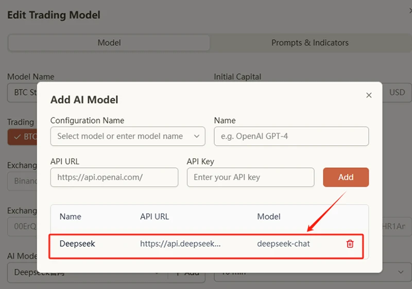The width and height of the screenshot is (412, 289).
Task: Click the API URL column header
Action: tap(154, 216)
